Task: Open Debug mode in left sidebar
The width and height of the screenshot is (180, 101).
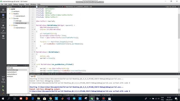Action: pyautogui.click(x=3, y=26)
